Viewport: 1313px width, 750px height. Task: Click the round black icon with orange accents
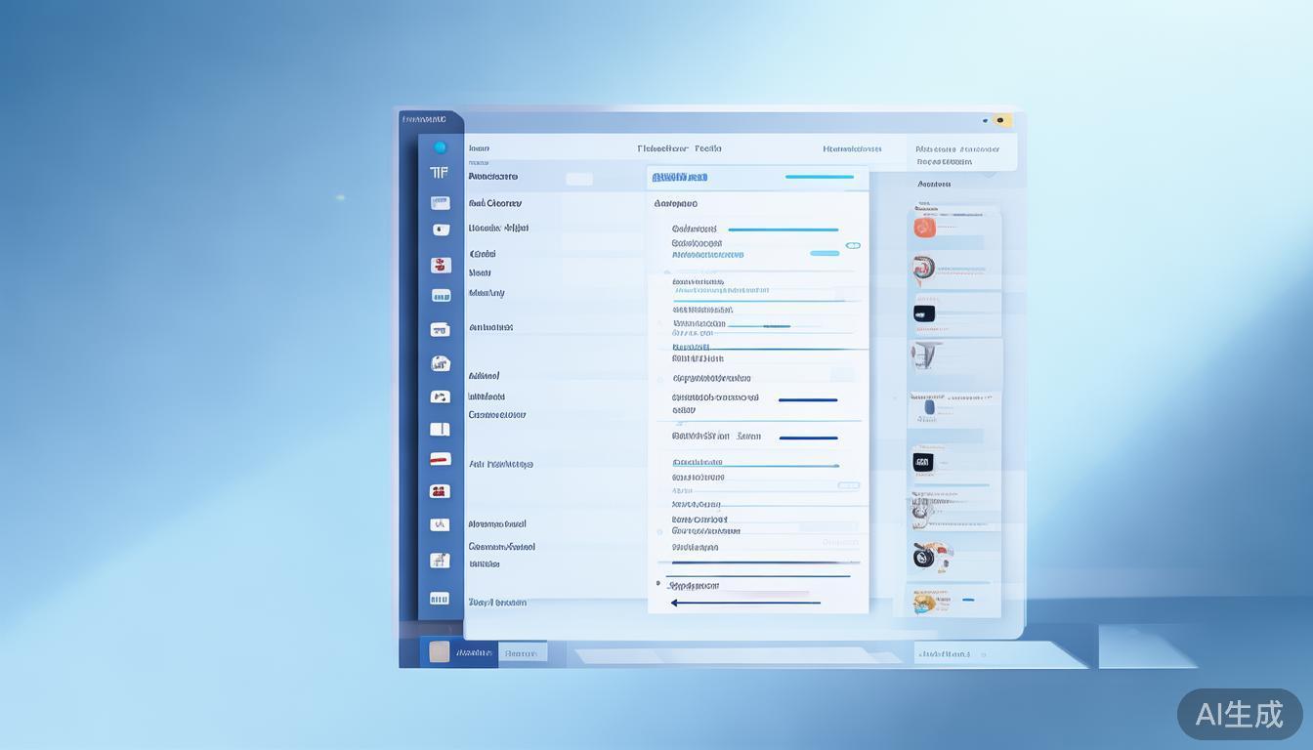922,557
